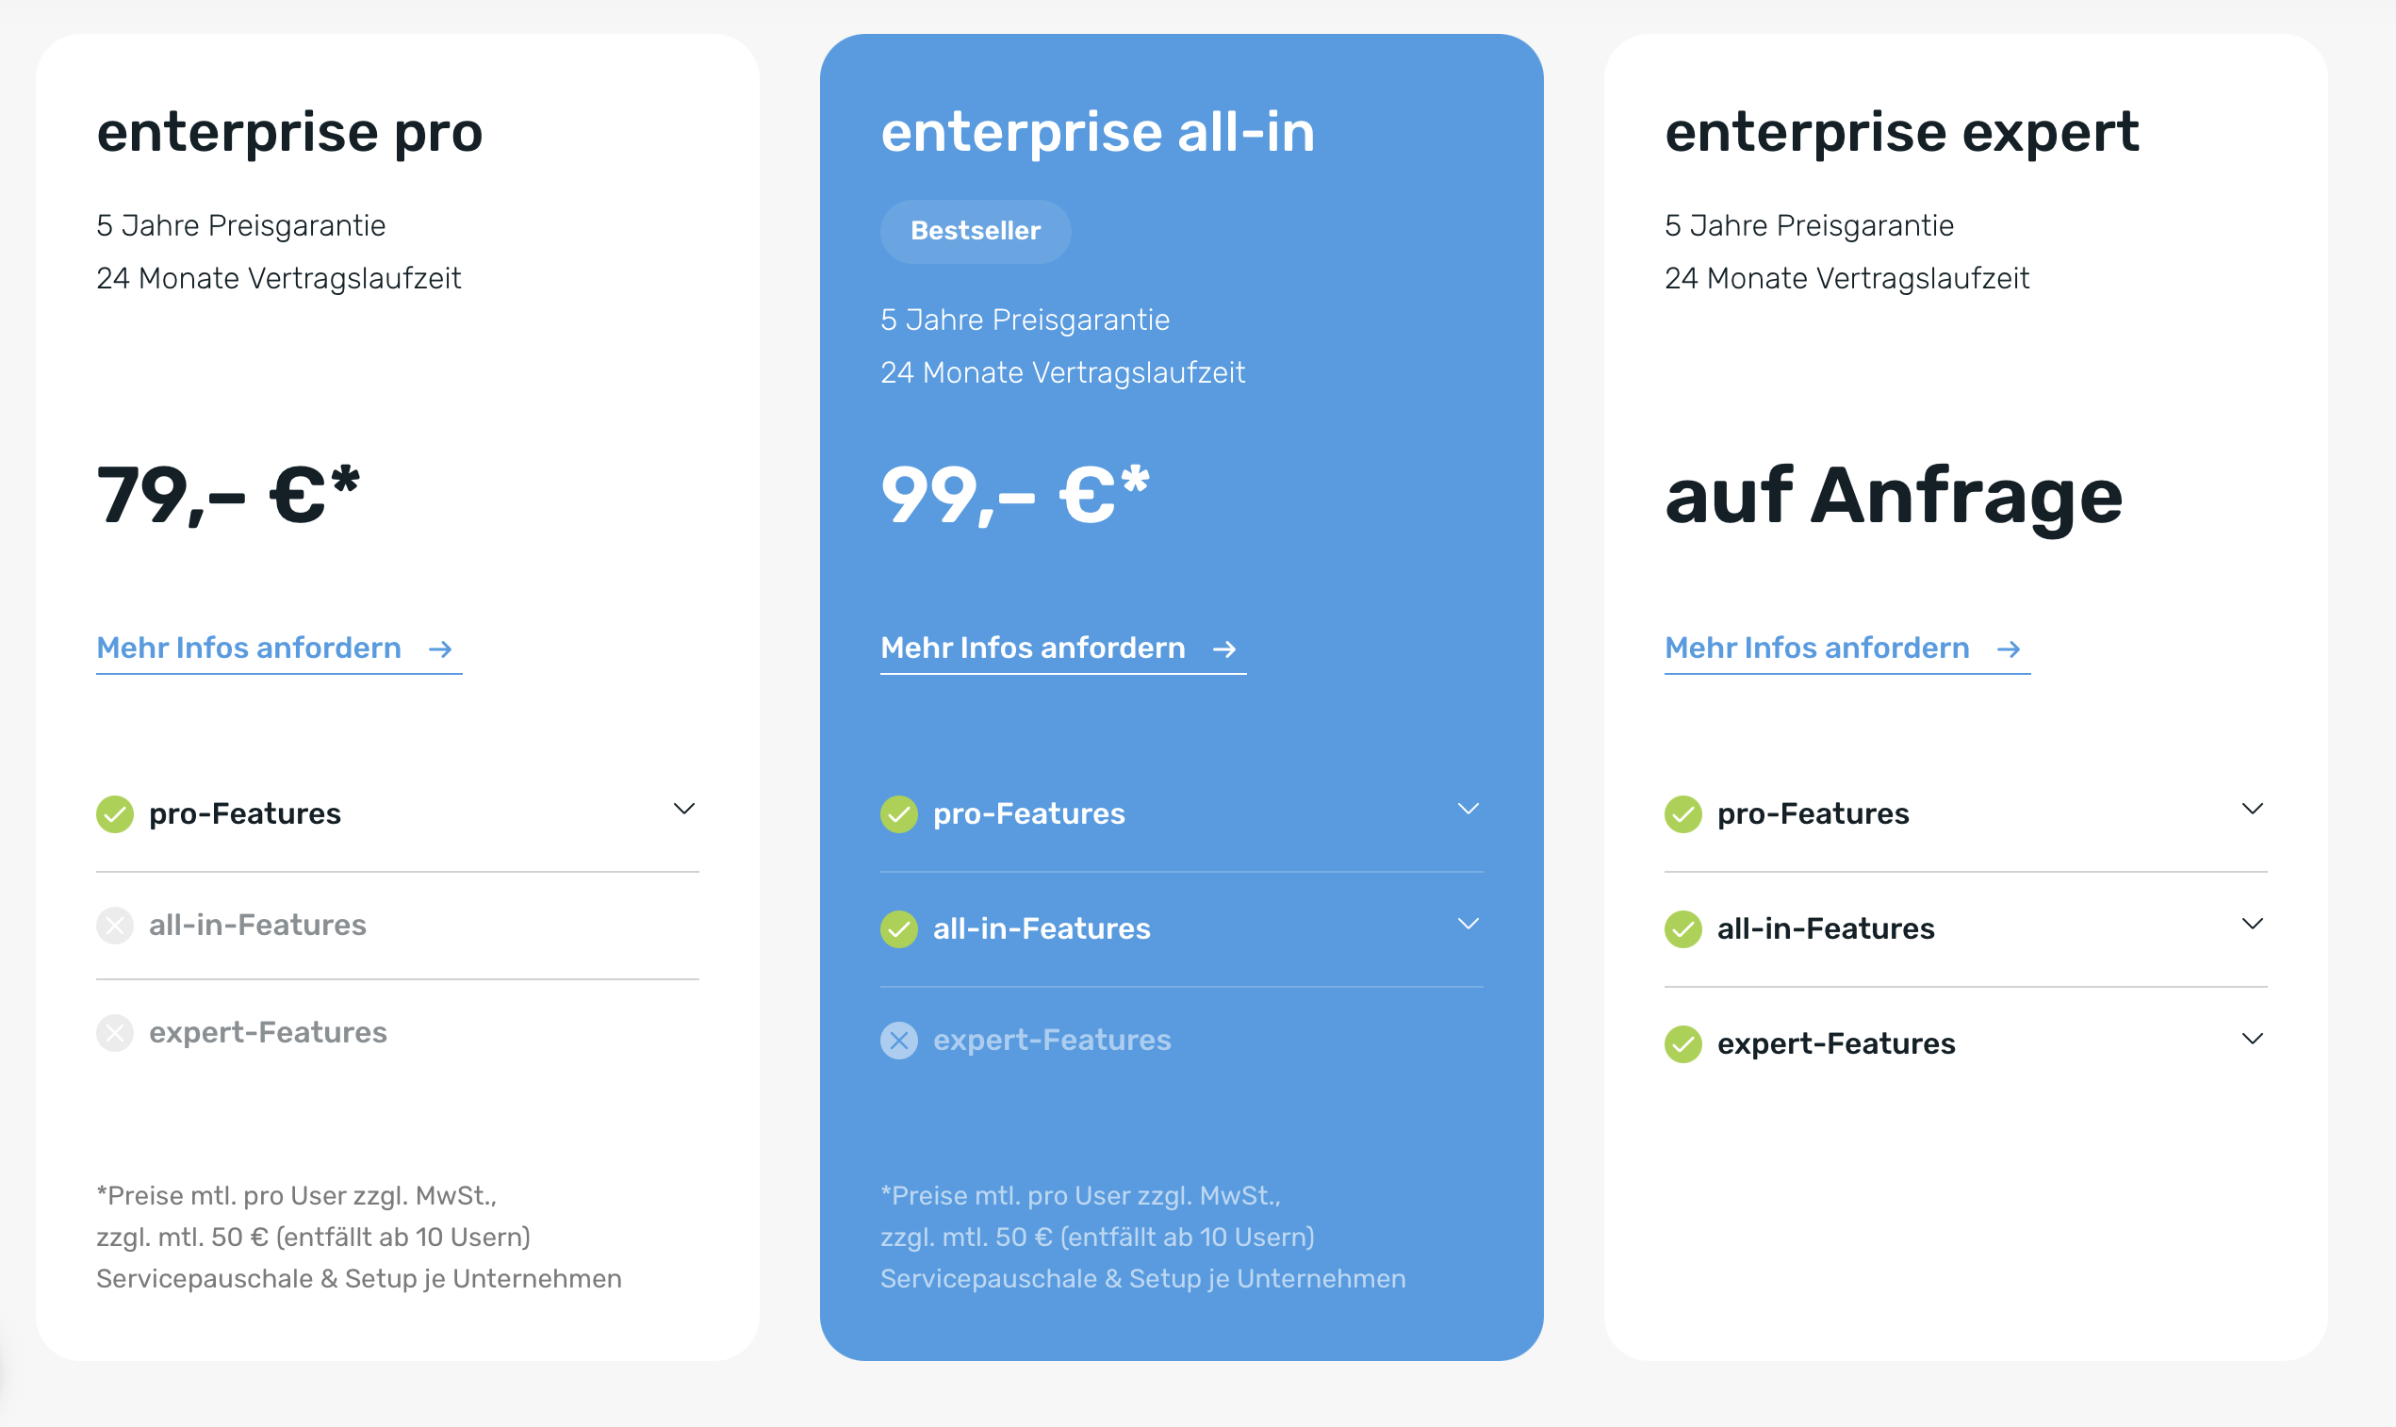This screenshot has height=1427, width=2396.
Task: Click green checkmark beside pro-Features in enterprise all-in
Action: pos(899,814)
